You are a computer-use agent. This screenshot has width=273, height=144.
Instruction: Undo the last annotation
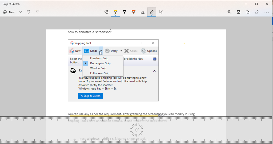pyautogui.click(x=29, y=12)
